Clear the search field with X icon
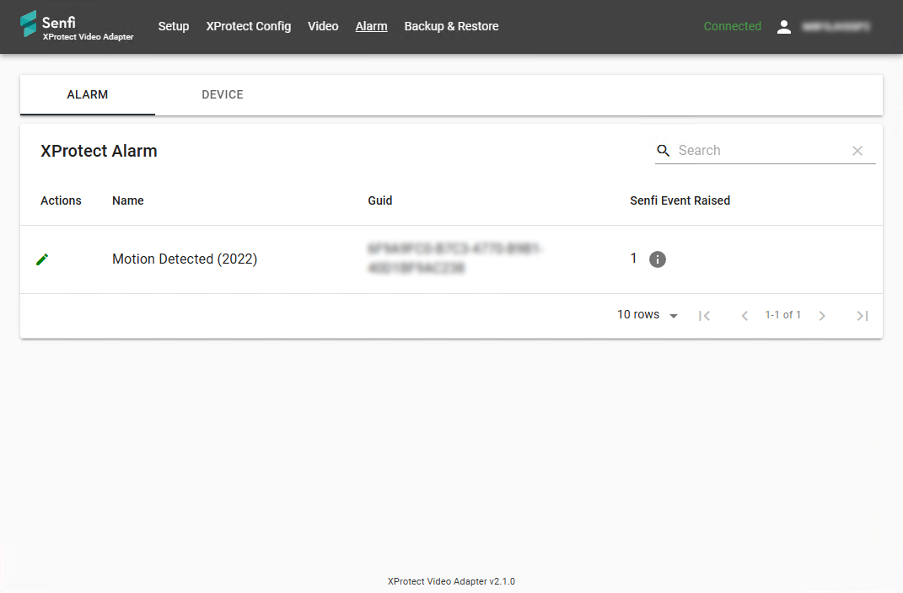Screen dimensions: 903x593 coord(857,151)
